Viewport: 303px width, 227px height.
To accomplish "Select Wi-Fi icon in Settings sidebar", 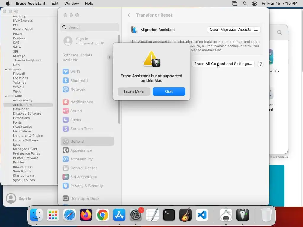I will click(x=66, y=72).
